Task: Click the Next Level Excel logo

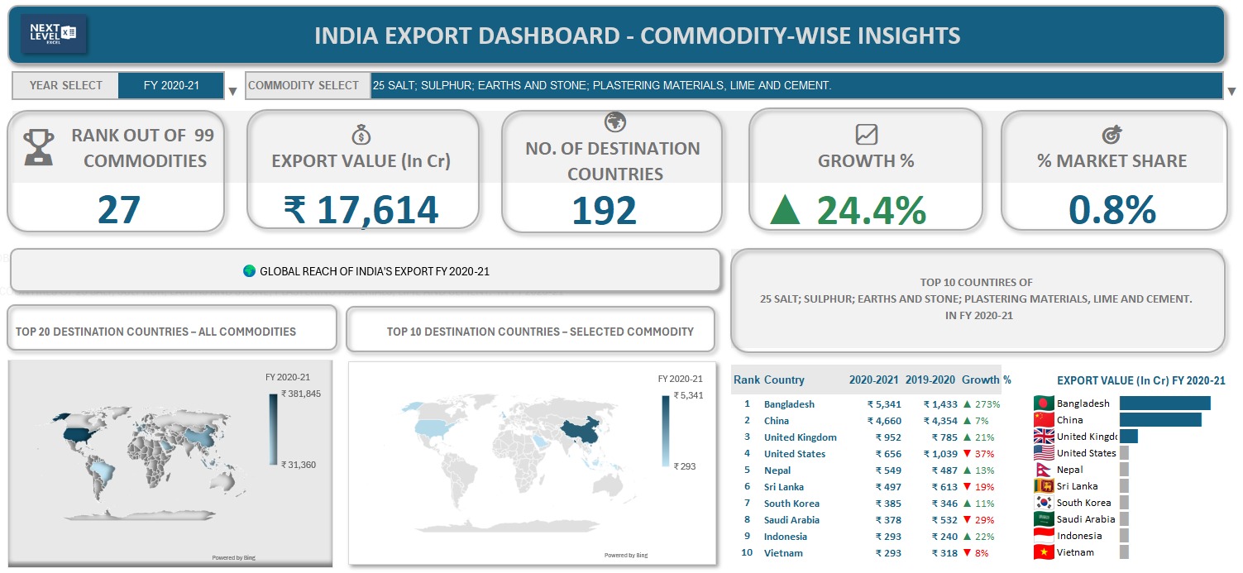Action: (x=54, y=34)
